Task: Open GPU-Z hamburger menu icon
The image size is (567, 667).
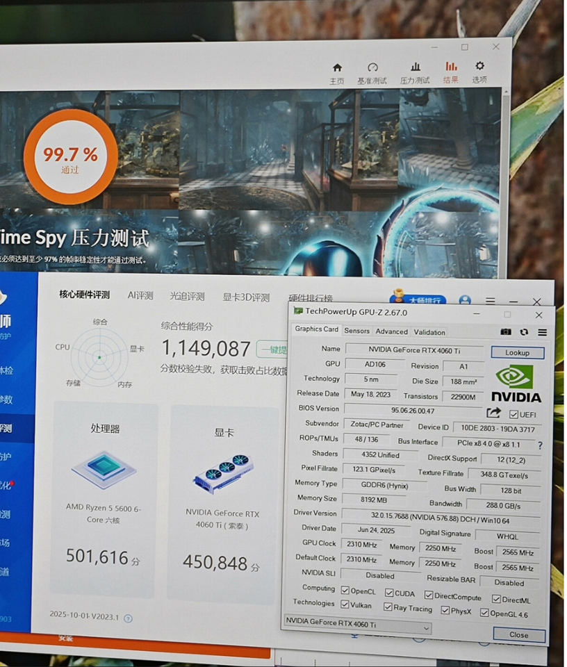Action: 542,332
